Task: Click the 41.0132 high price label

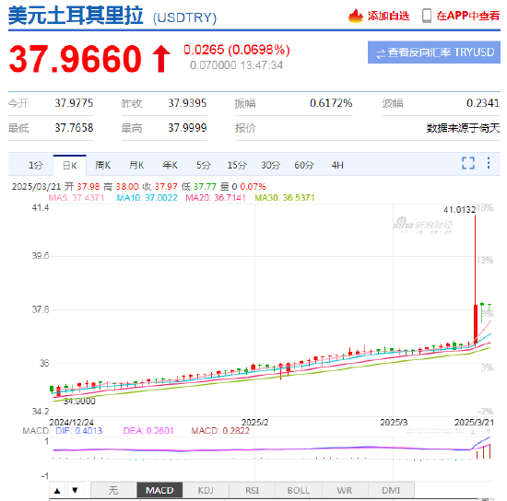Action: (x=459, y=210)
